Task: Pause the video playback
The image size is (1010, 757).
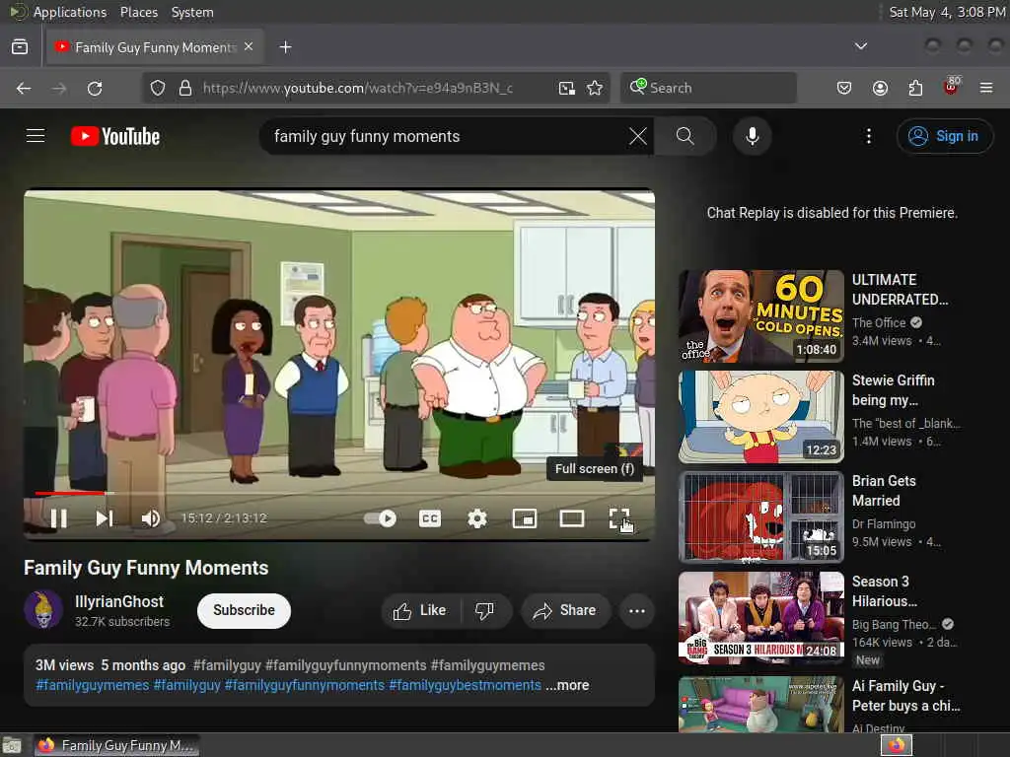Action: (x=58, y=518)
